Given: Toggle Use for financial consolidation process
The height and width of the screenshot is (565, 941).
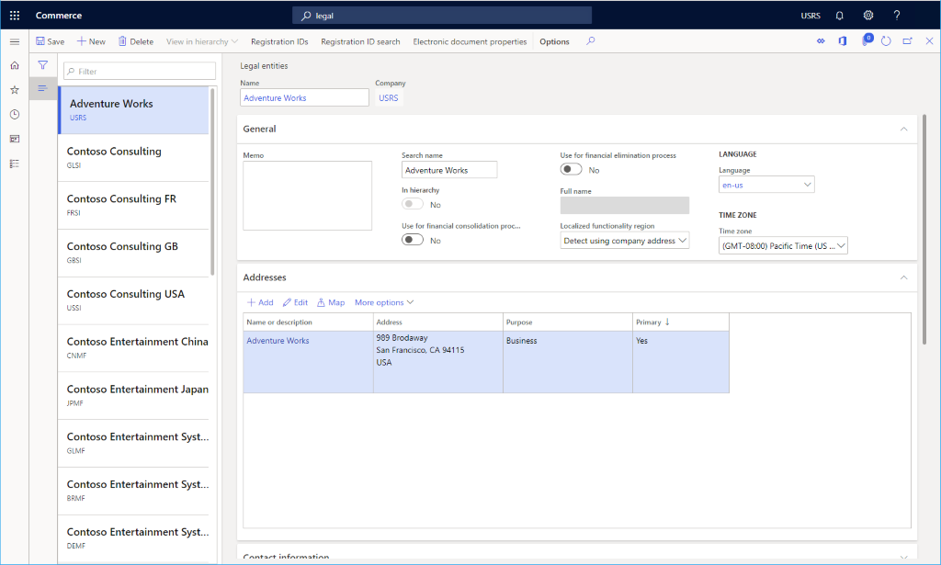Looking at the screenshot, I should 413,239.
